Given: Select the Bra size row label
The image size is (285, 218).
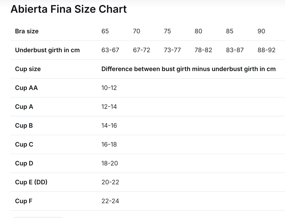Looking at the screenshot, I should (27, 31).
